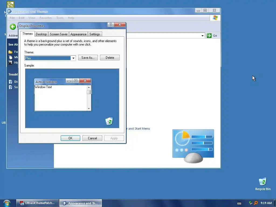This screenshot has width=276, height=207.
Task: Click the help question mark in Display Properties
Action: pyautogui.click(x=111, y=25)
